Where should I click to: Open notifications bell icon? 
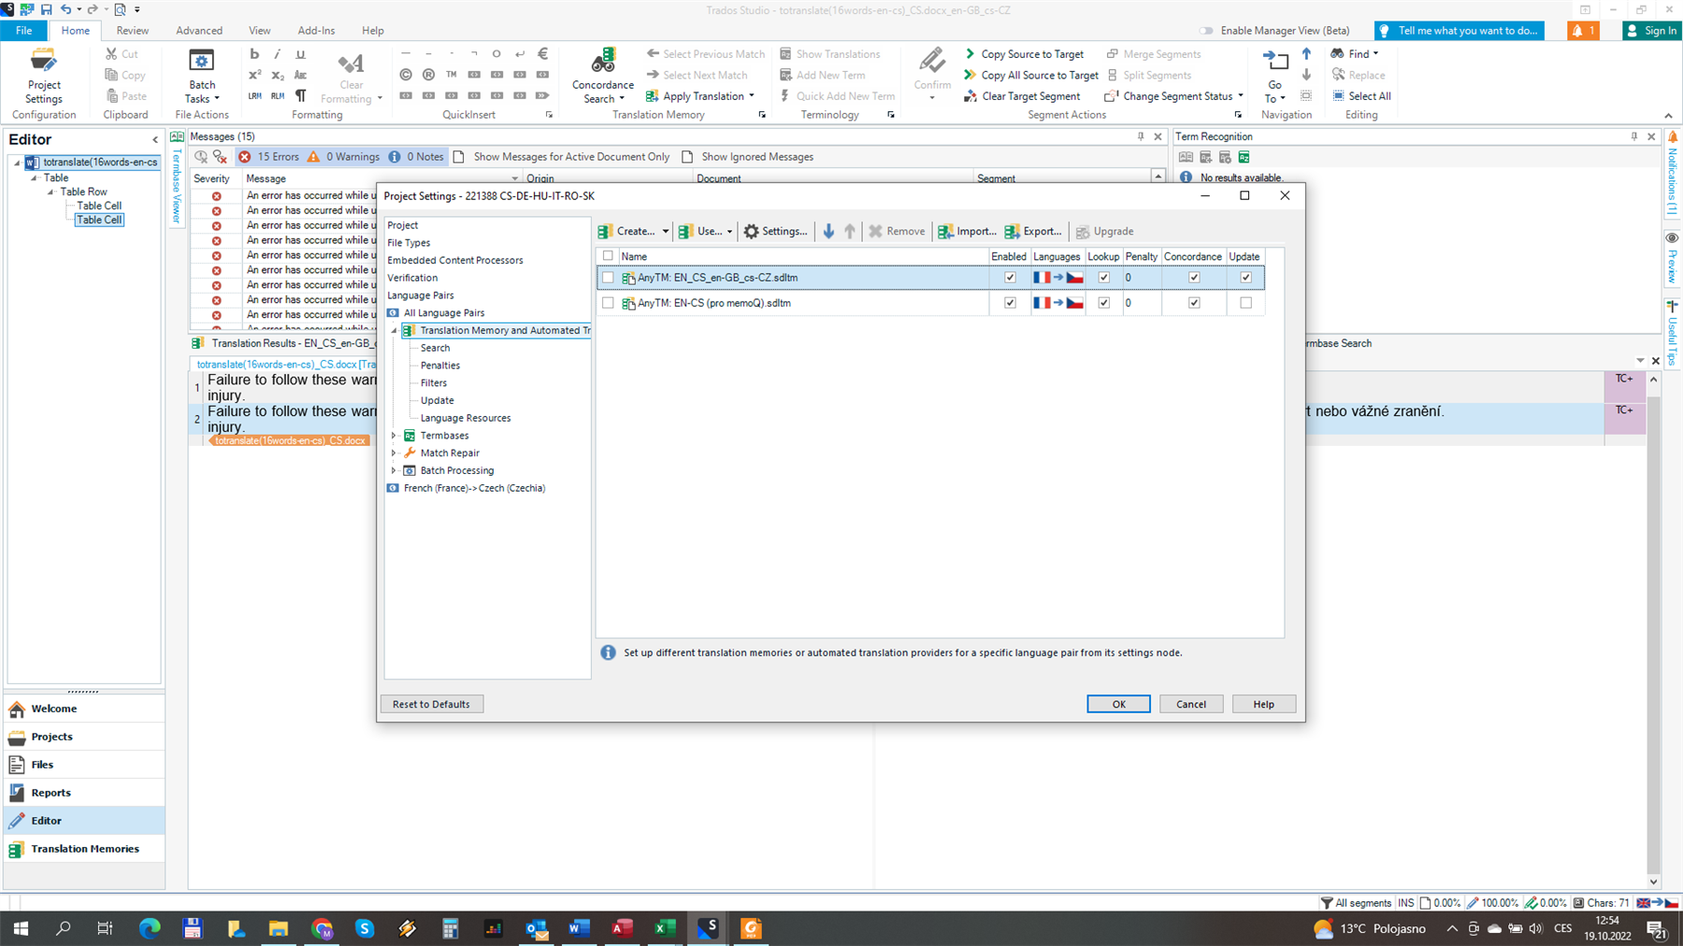click(x=1584, y=31)
